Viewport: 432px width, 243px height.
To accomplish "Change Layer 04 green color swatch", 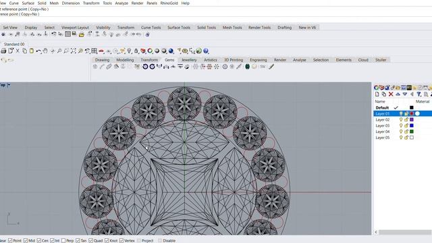I will (412, 132).
